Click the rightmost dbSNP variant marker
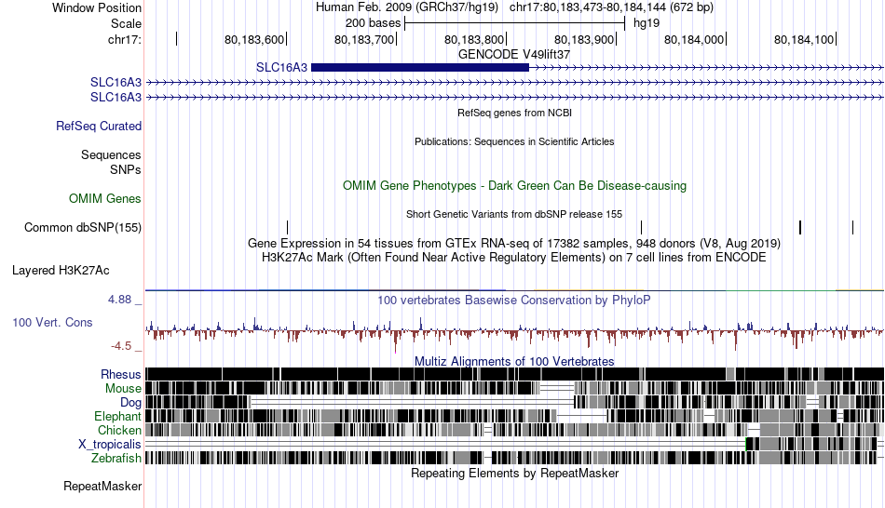 (852, 227)
